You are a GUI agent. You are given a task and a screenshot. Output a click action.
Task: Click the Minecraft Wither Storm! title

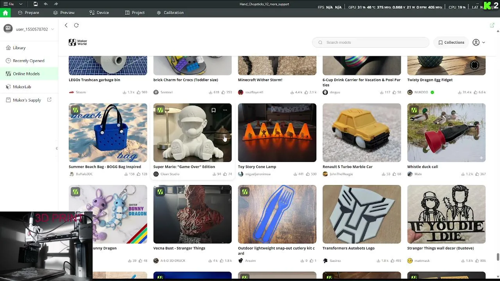260,80
